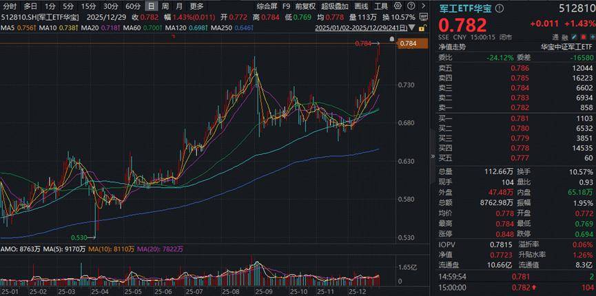Click the MA5 indicator label
Viewport: 596px width, 296px height.
pos(8,28)
